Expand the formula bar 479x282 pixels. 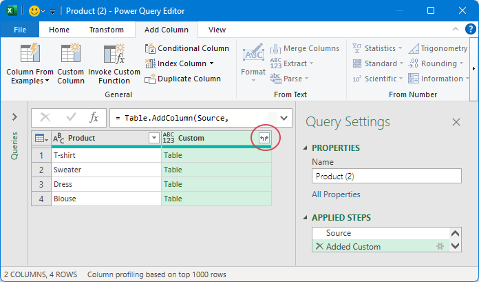283,118
